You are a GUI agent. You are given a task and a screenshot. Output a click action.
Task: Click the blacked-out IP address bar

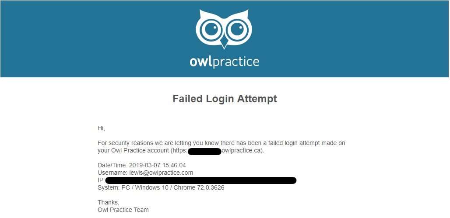point(201,180)
